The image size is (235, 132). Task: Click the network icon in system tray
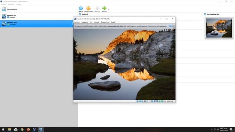(x=215, y=129)
